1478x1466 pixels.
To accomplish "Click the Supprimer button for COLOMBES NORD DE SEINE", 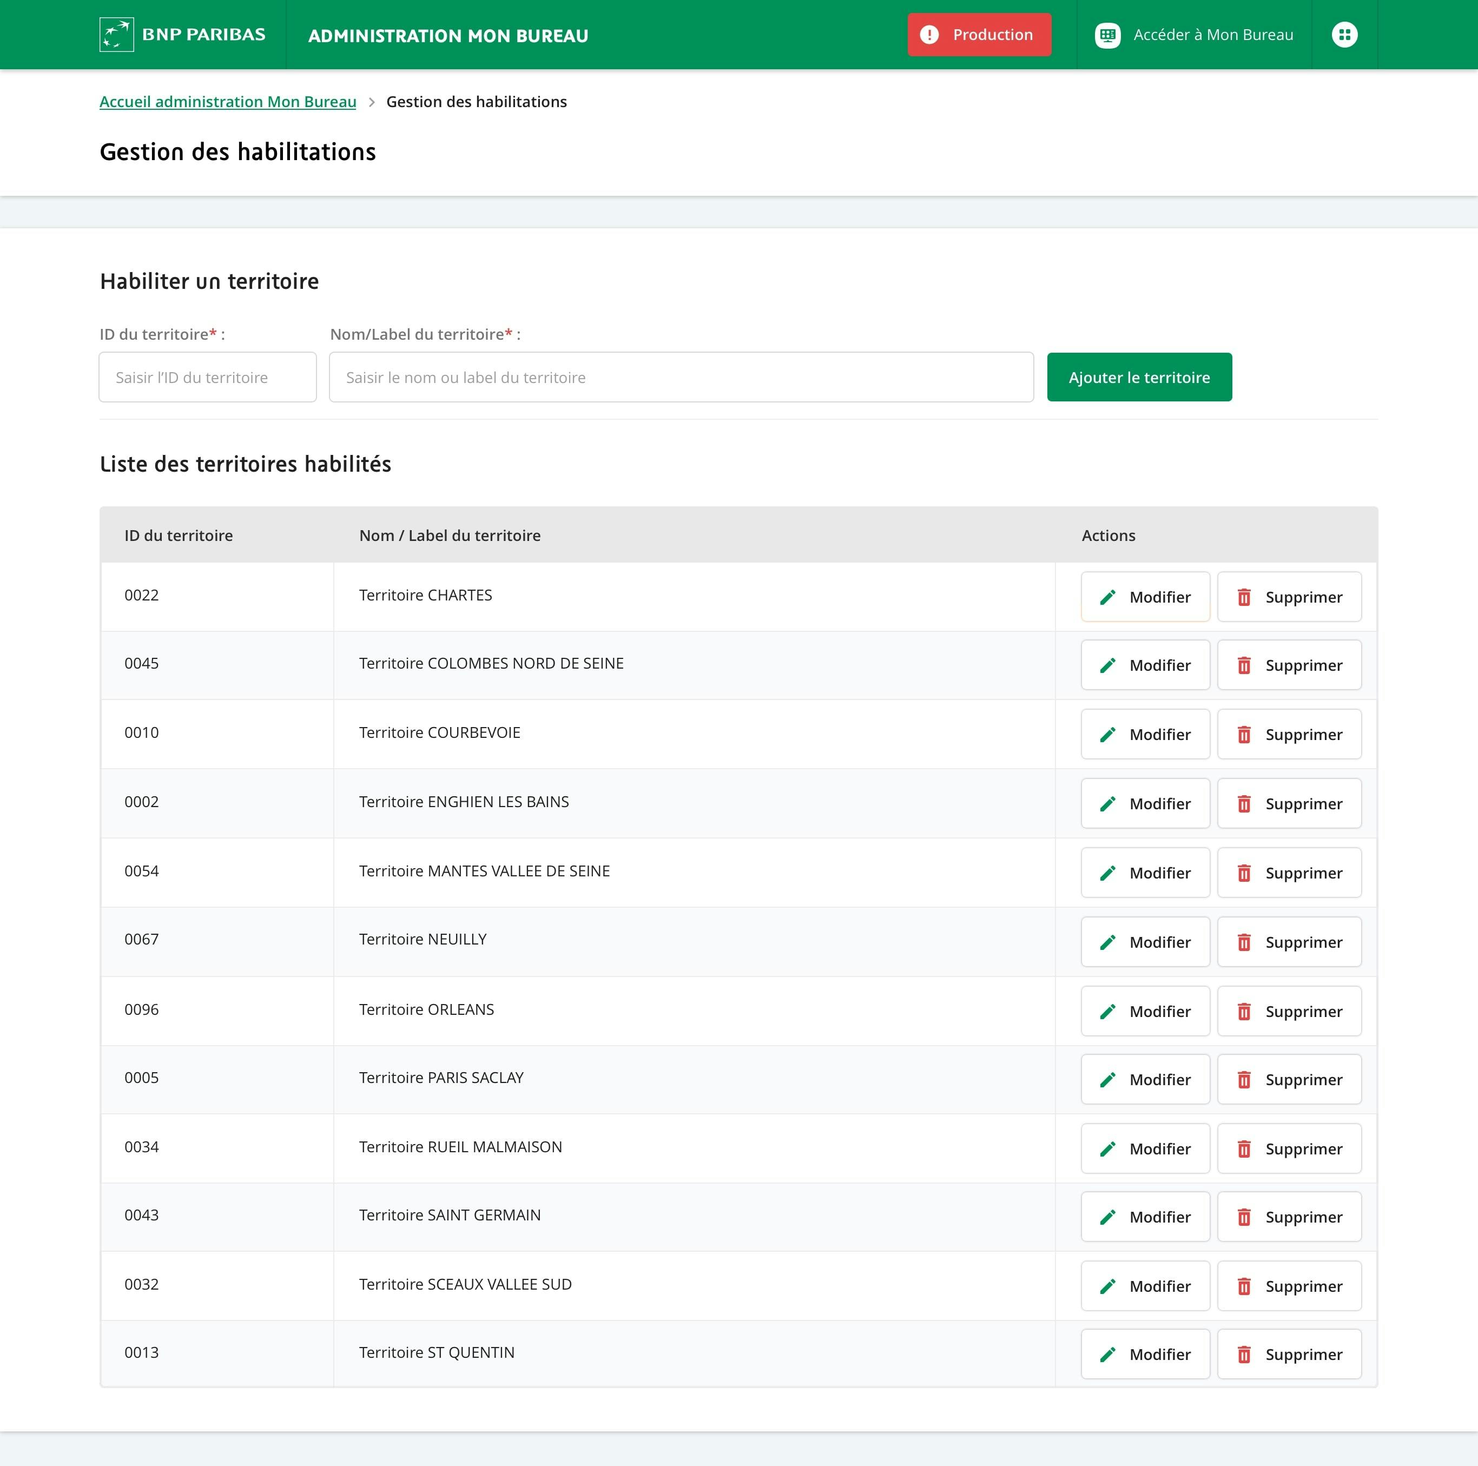I will (1289, 663).
